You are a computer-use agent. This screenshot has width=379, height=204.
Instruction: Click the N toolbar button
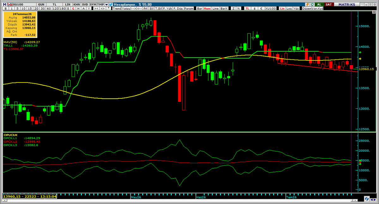pyautogui.click(x=239, y=9)
